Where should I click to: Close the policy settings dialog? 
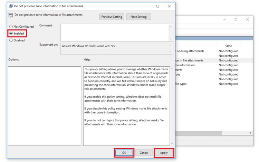tap(169, 6)
